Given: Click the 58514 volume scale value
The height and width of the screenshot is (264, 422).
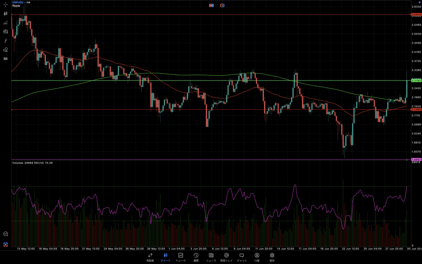Looking at the screenshot, I should click(x=416, y=163).
